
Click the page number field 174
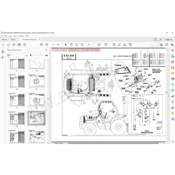(x=53, y=45)
